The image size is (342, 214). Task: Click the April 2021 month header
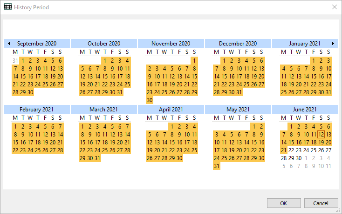coord(171,109)
